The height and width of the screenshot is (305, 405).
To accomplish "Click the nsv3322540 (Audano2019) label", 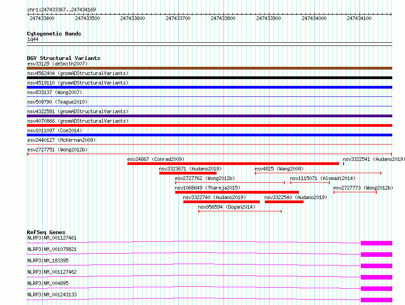I will pyautogui.click(x=296, y=197).
